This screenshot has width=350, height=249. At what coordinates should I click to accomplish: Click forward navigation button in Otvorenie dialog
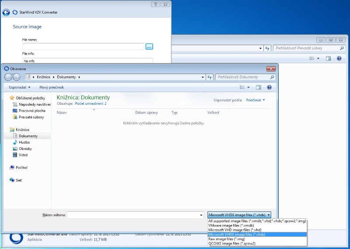17,77
